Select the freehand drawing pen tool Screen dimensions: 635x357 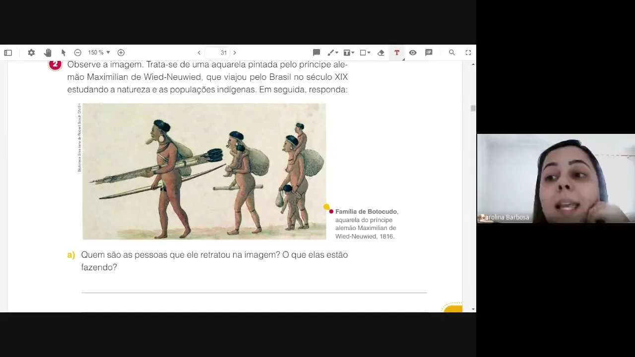click(330, 53)
